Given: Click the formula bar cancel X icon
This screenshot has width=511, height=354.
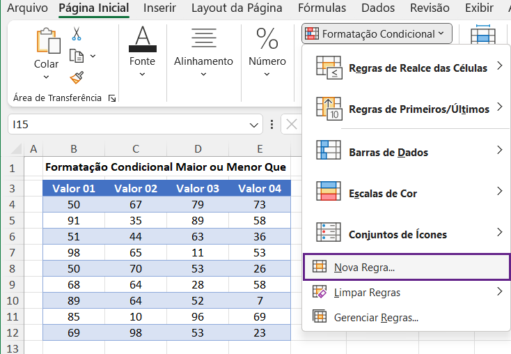Looking at the screenshot, I should pyautogui.click(x=291, y=124).
